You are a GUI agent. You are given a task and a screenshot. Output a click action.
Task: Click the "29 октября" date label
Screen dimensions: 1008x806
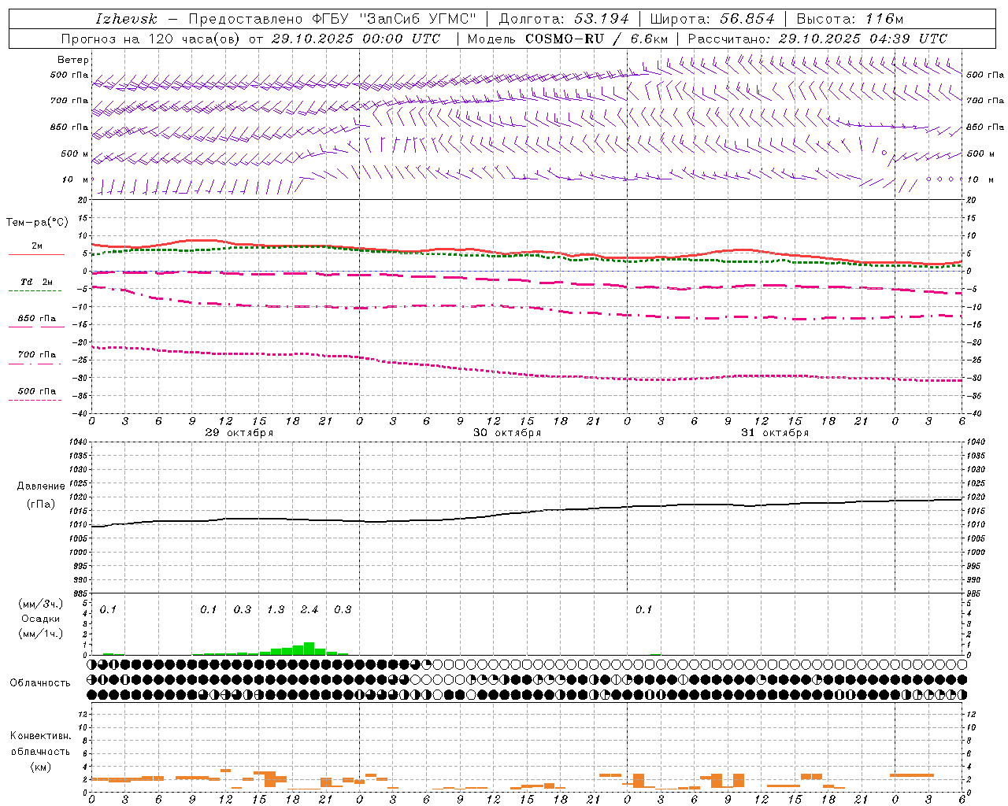point(239,433)
